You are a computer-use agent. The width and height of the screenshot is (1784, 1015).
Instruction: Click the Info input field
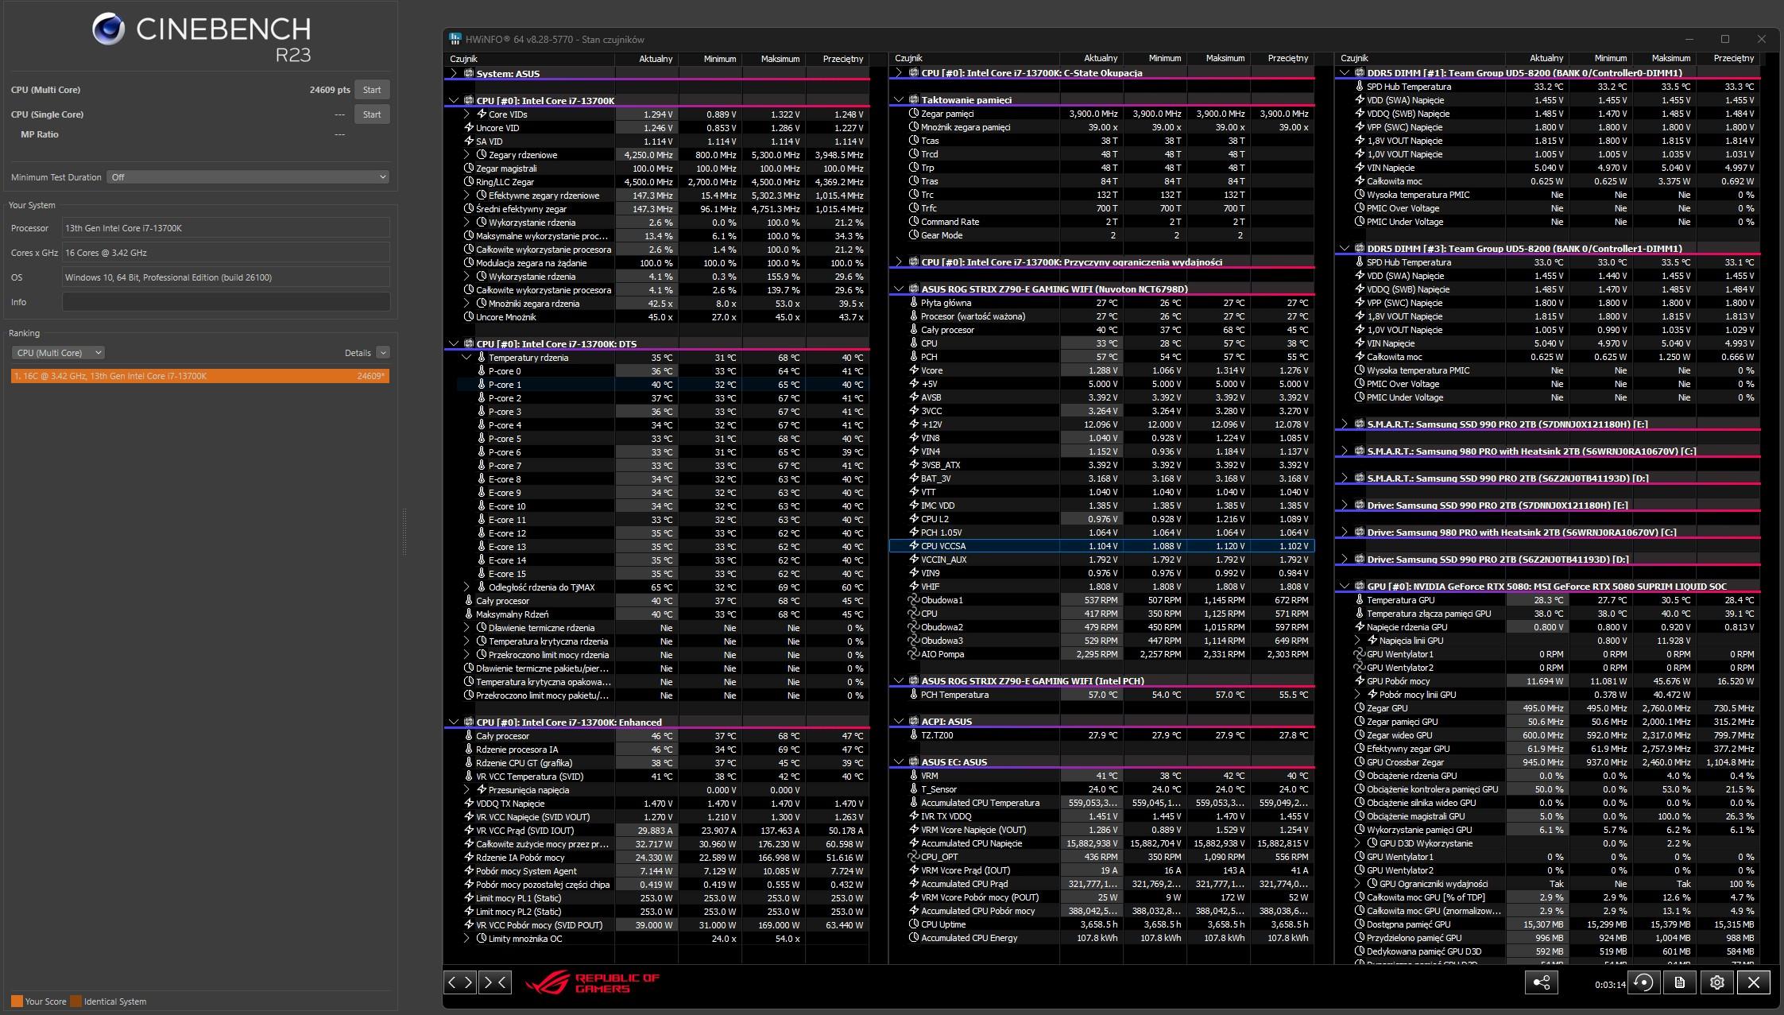tap(226, 302)
